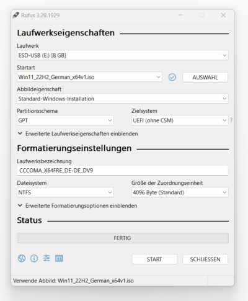Screen dimensions: 248x301
Task: Open application settings sliders icon
Action: tap(46, 258)
